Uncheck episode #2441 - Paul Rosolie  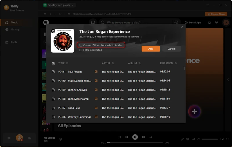click(53, 72)
